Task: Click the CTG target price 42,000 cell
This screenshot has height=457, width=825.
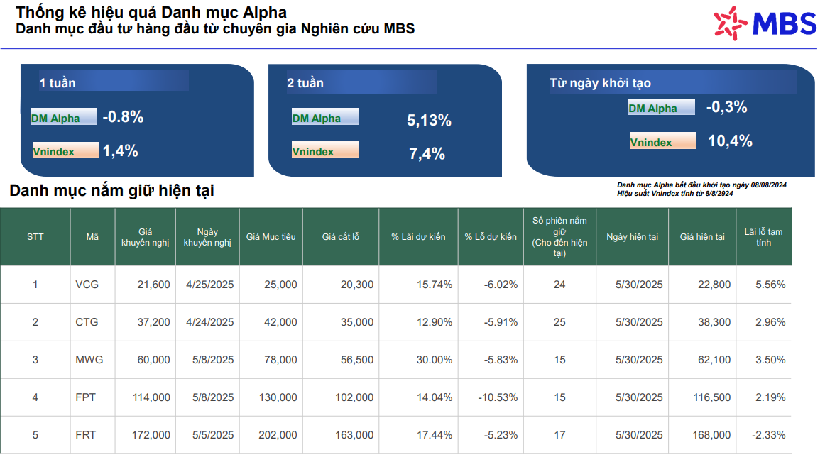Action: pos(281,322)
